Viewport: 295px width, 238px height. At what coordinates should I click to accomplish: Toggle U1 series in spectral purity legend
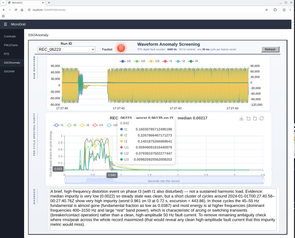pos(98,125)
